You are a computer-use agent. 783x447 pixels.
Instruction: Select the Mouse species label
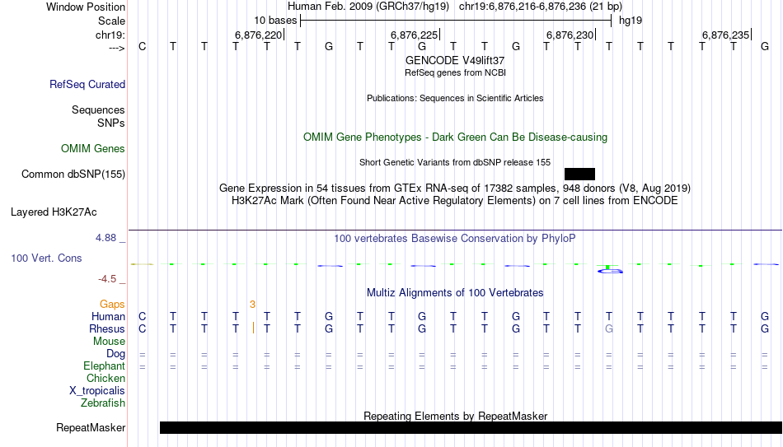click(x=110, y=342)
